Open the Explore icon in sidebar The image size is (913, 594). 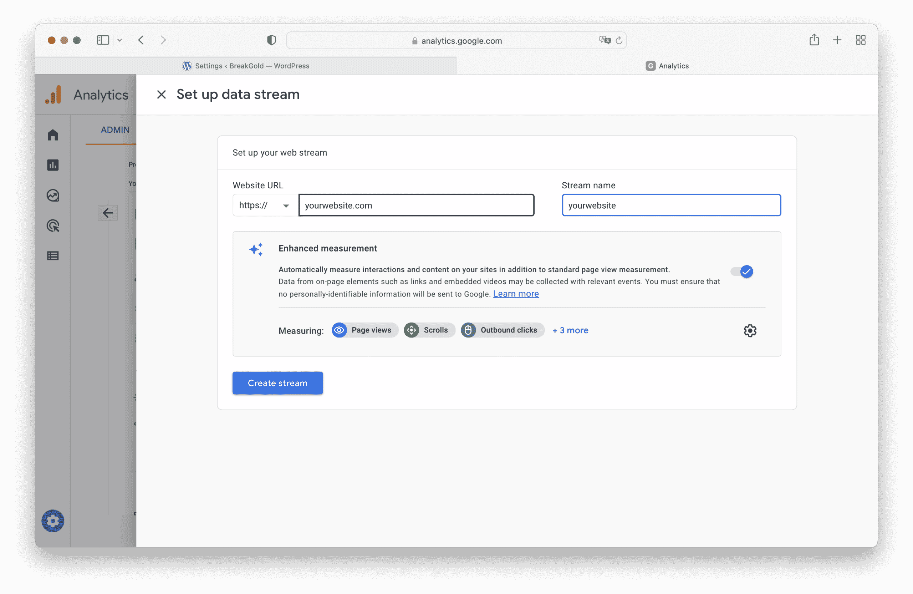pos(53,195)
